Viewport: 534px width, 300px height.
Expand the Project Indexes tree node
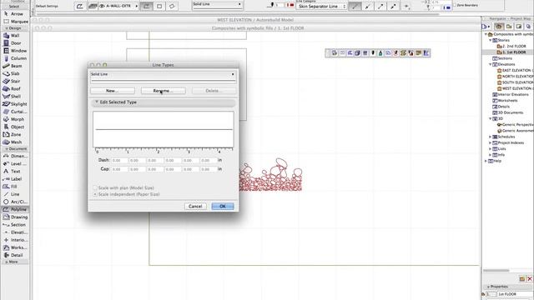tap(491, 142)
